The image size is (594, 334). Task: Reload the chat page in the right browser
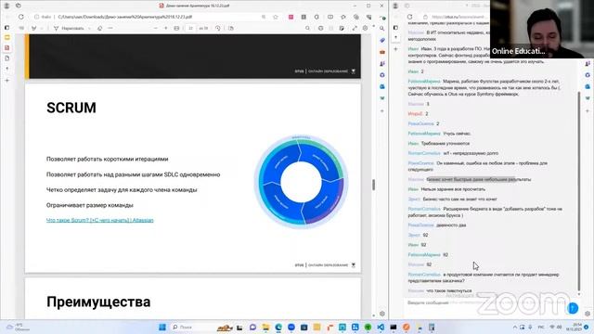tap(409, 17)
